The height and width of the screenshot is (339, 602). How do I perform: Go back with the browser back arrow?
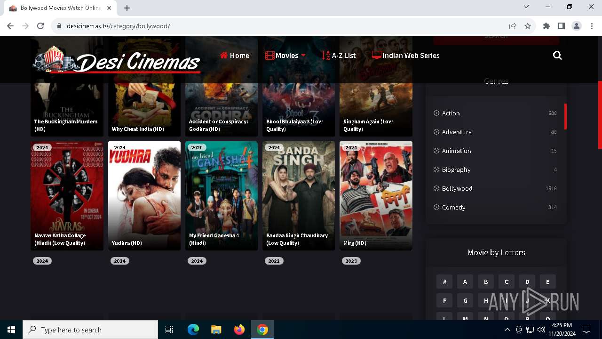click(x=10, y=26)
